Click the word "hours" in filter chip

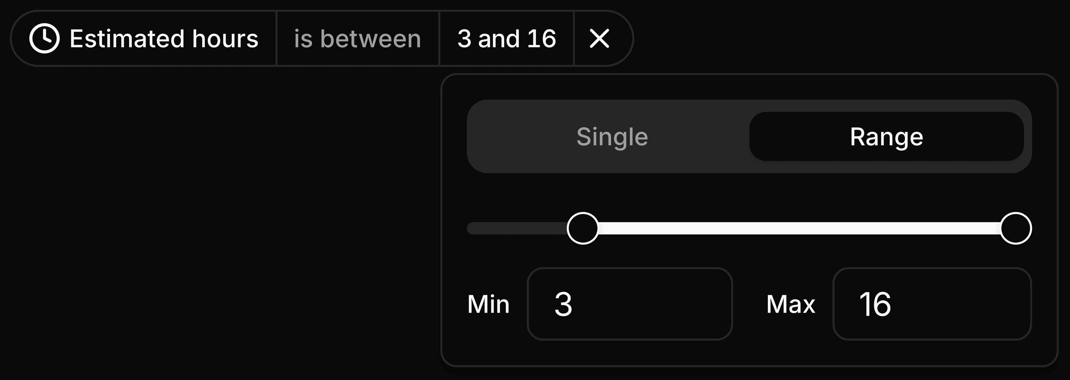tap(225, 39)
